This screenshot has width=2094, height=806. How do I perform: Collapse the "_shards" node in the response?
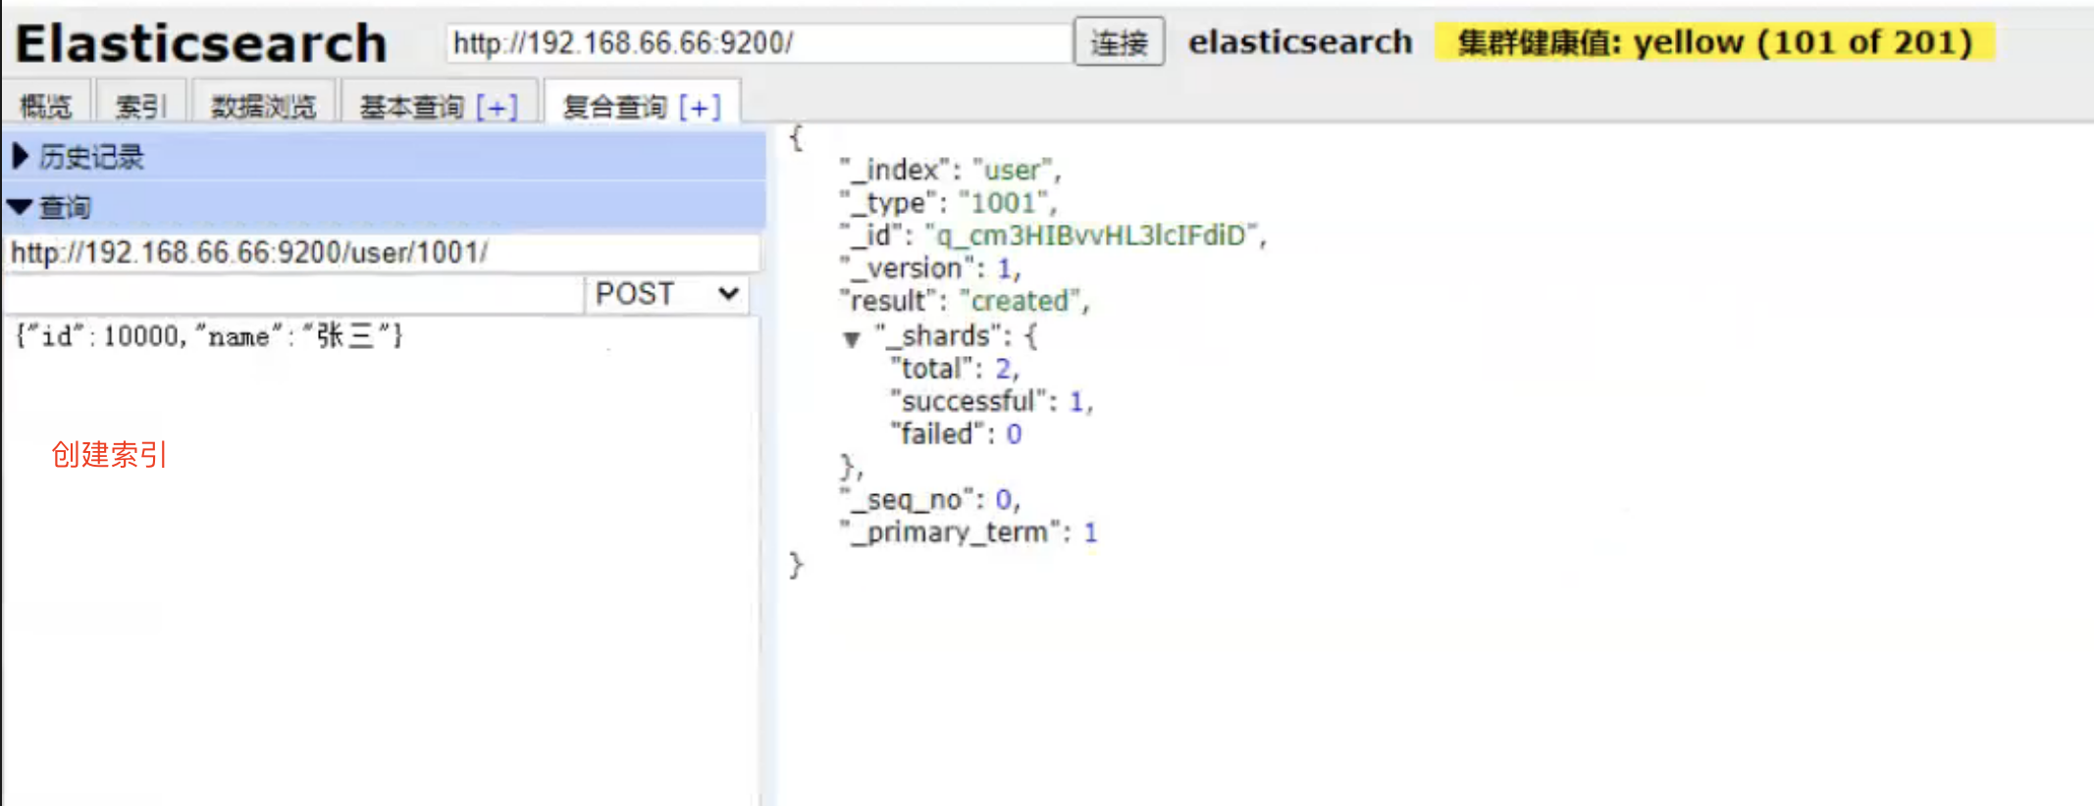tap(852, 339)
